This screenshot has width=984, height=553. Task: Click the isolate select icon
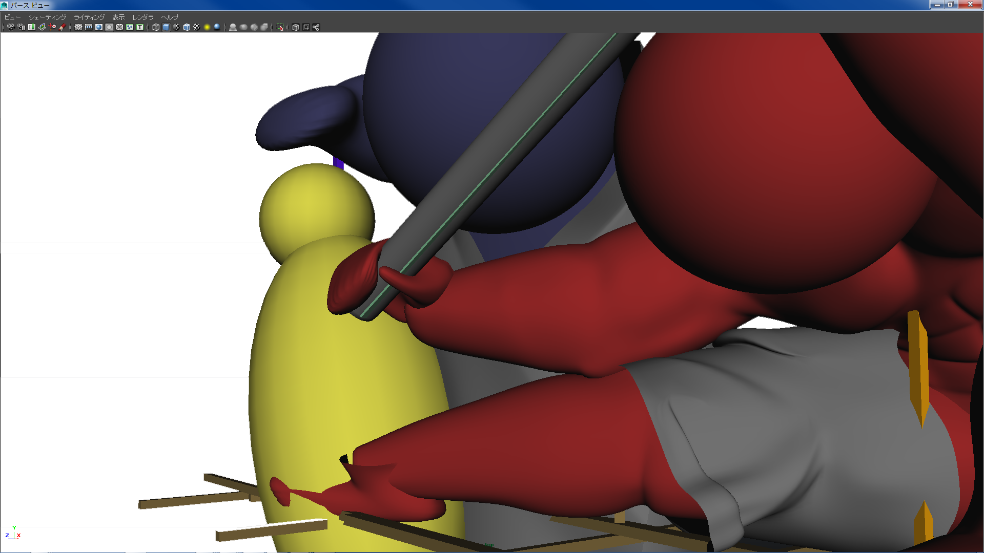tap(280, 27)
